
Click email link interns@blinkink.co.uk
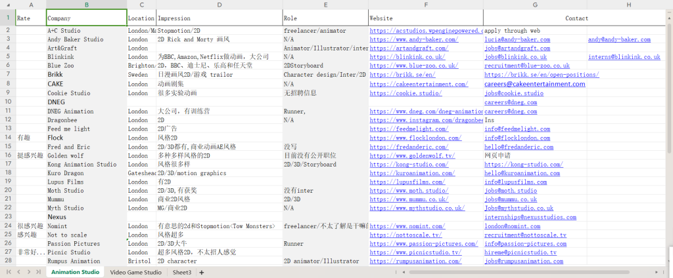(624, 57)
